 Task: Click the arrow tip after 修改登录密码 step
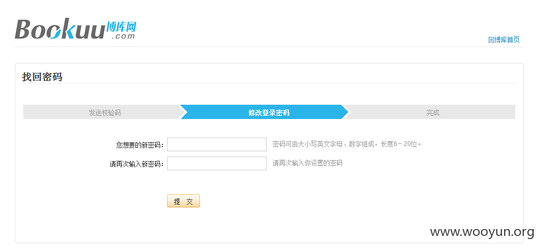(x=345, y=112)
